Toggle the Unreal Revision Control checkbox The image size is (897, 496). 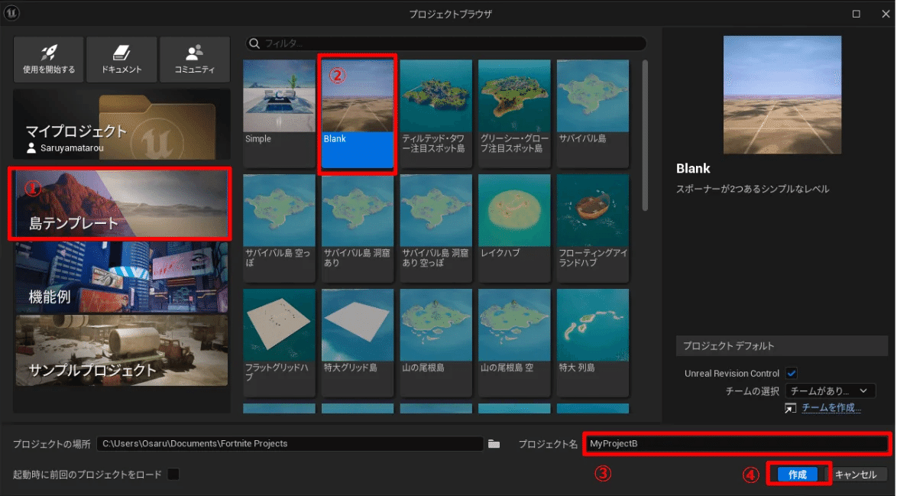click(791, 373)
